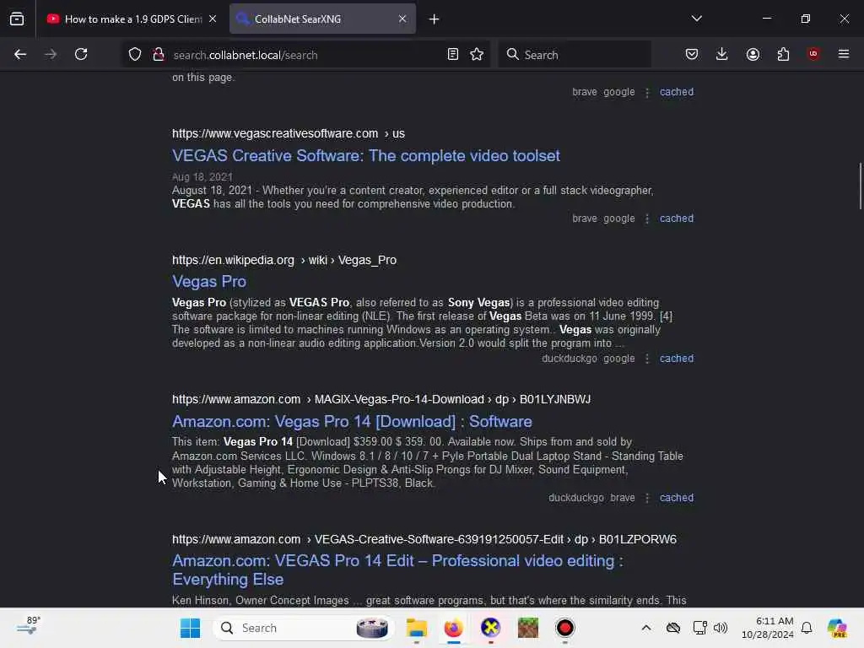Open the Firefox account icon
The image size is (864, 648).
753,54
